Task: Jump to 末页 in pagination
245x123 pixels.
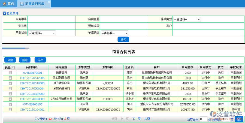Action: coord(147,119)
